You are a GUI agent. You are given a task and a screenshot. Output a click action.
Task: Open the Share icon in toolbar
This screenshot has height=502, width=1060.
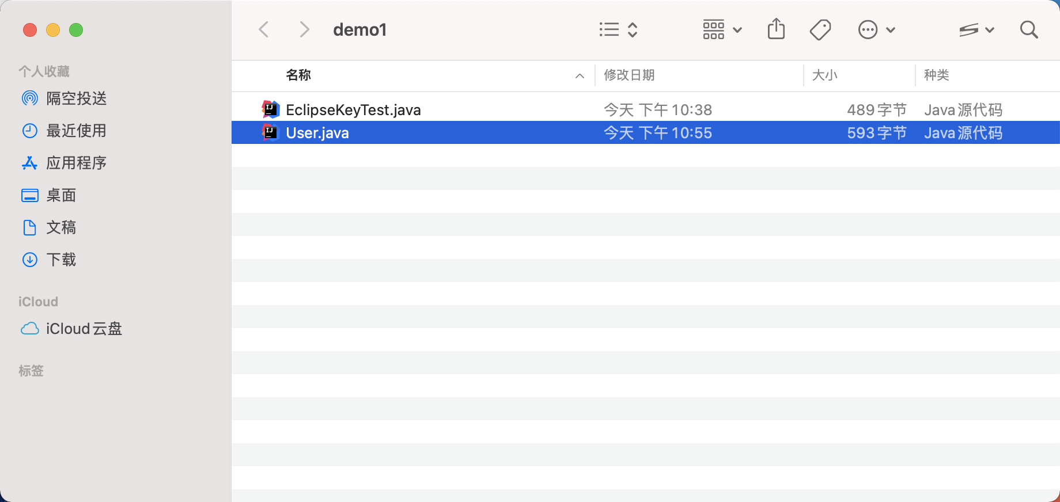pos(776,29)
